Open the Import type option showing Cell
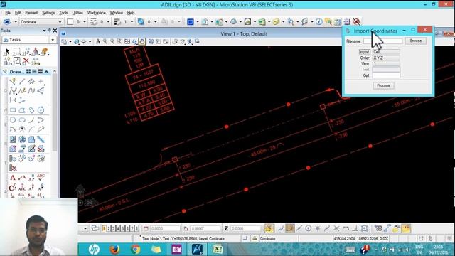455x256 pixels. pos(386,52)
